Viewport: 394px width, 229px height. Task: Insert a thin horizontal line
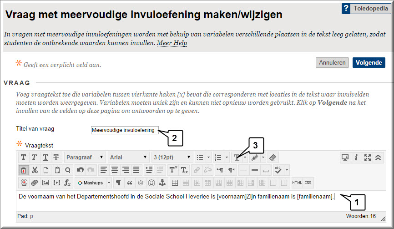click(243, 170)
